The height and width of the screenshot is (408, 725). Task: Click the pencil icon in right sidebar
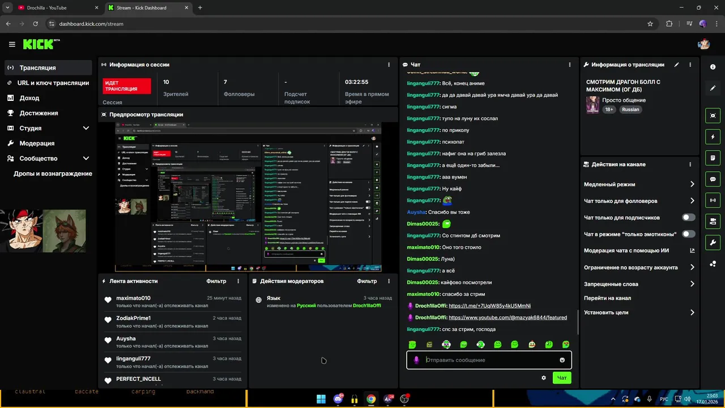(713, 88)
